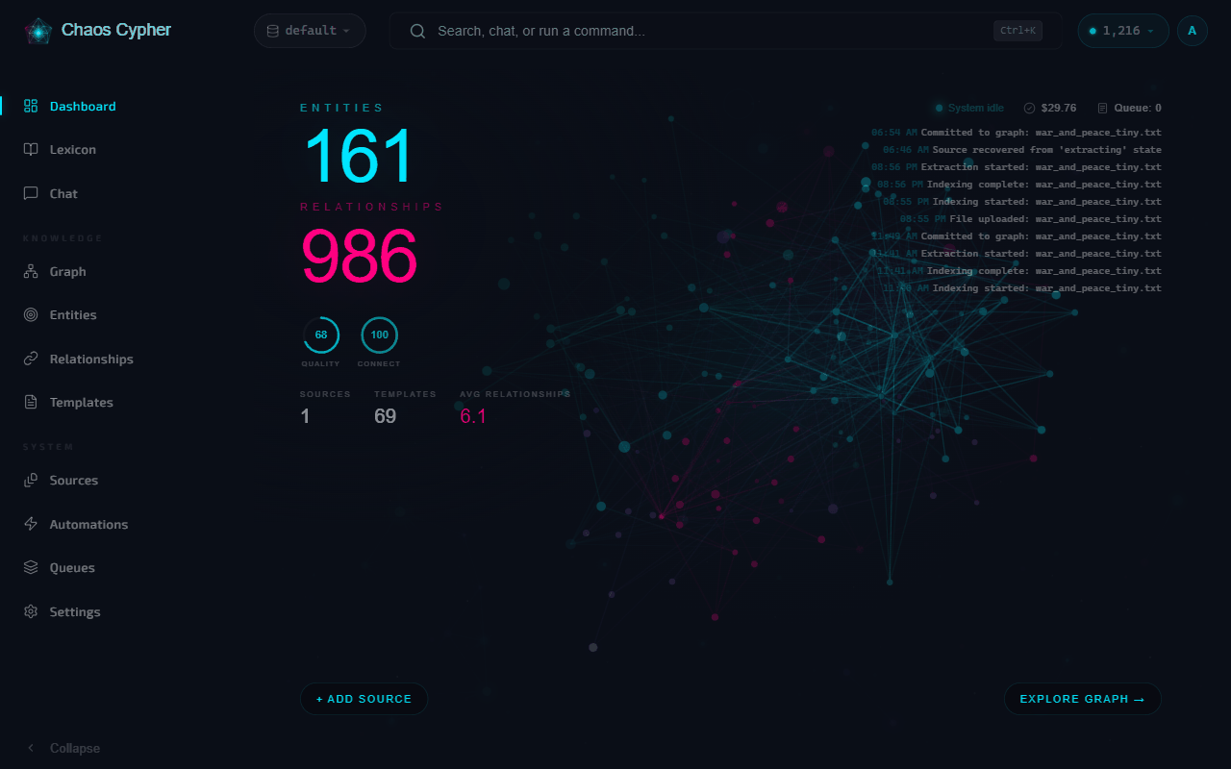Click the Relationships link icon
Screen dimensions: 1231x769
[31, 359]
